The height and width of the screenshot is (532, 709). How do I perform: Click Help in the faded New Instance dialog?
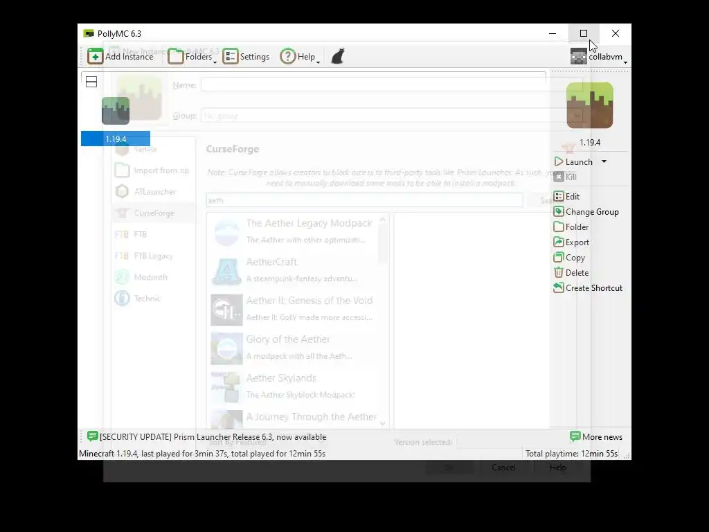coord(558,468)
